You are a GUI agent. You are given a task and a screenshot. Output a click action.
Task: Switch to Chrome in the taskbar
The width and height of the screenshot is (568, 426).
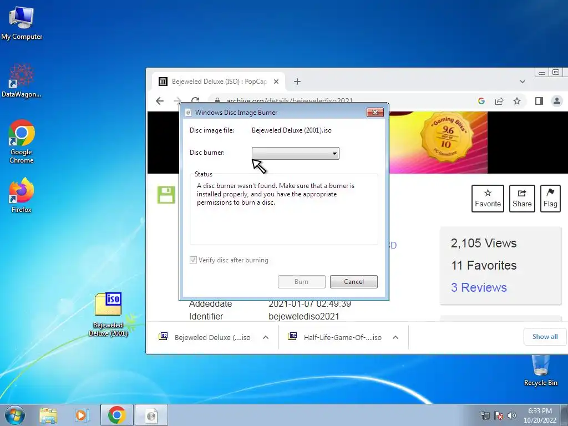point(116,415)
